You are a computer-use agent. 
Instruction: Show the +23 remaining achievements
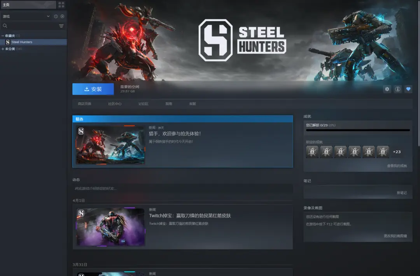coord(397,152)
